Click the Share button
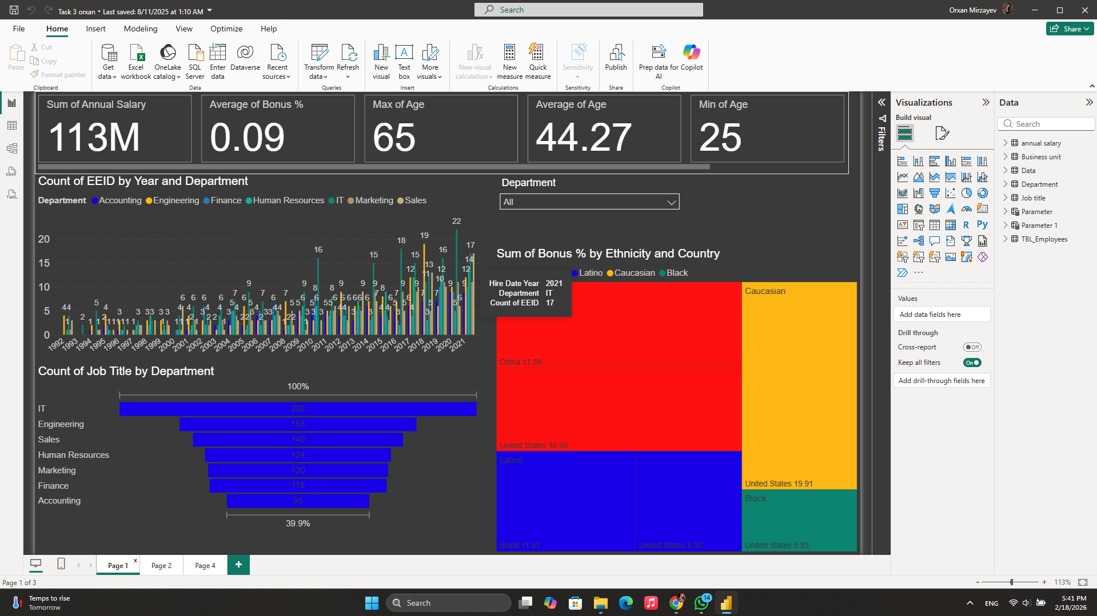Screen dimensions: 1097x616 click(1069, 29)
